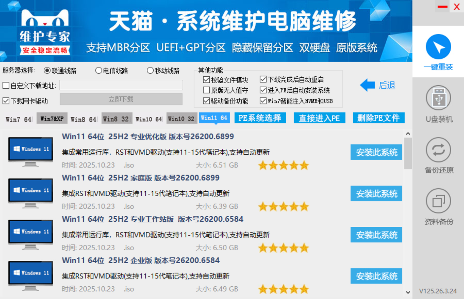Toggle the 校验文件模块 checkbox
The width and height of the screenshot is (464, 299).
tap(207, 80)
